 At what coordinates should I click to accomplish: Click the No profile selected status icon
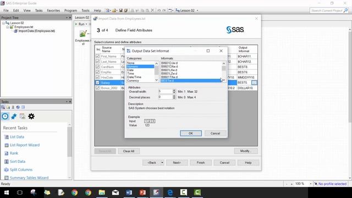[316, 184]
